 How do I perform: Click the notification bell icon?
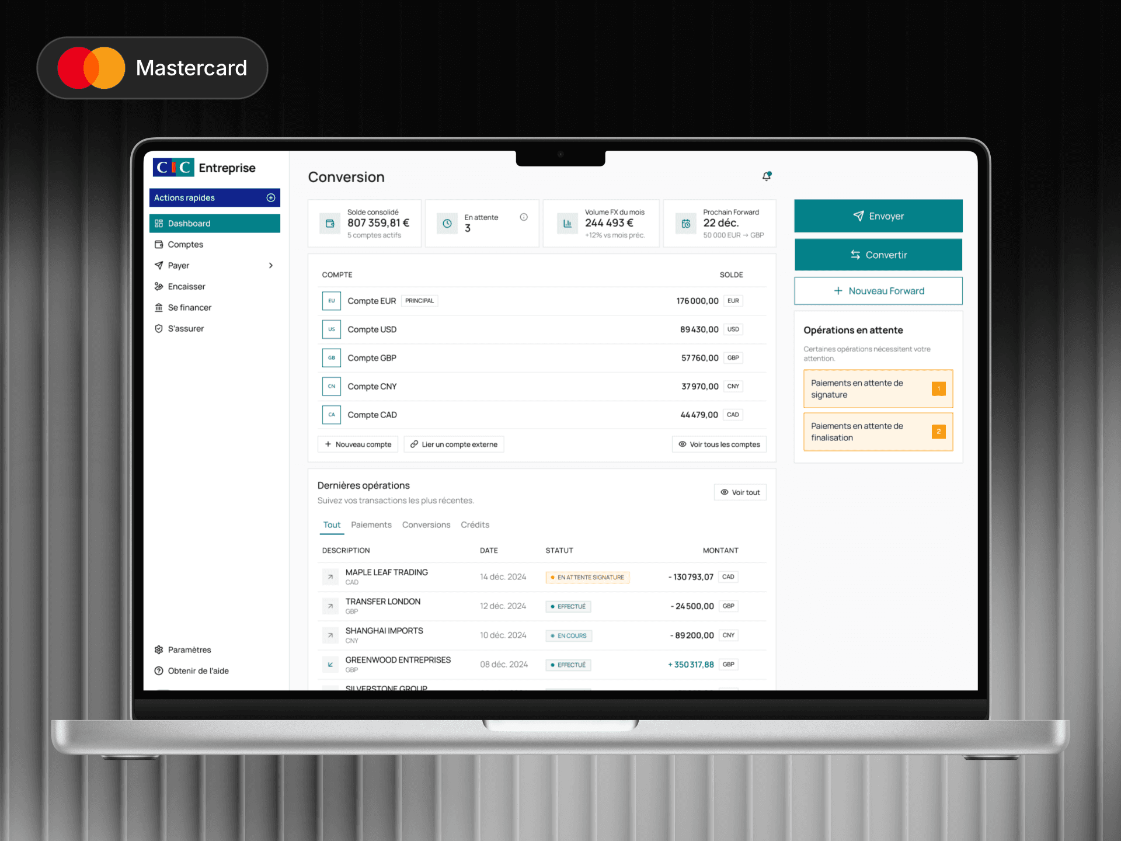coord(767,176)
